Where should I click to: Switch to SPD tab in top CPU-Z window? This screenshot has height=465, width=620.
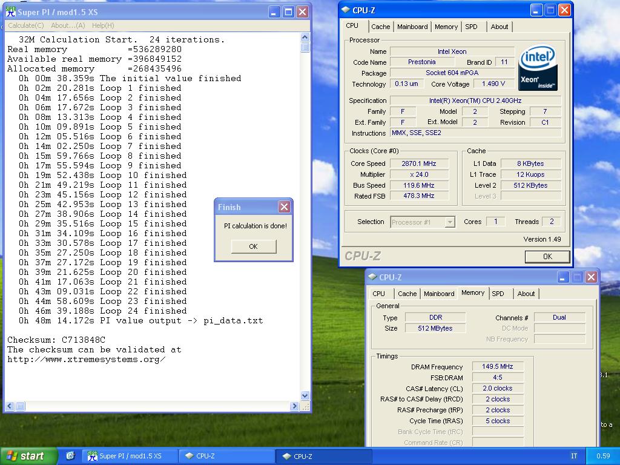click(x=471, y=27)
